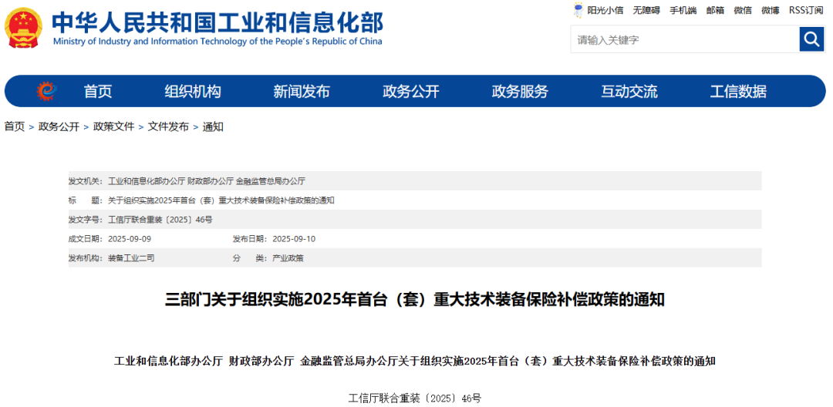The height and width of the screenshot is (407, 833).
Task: Click the 微信 link
Action: tap(743, 10)
